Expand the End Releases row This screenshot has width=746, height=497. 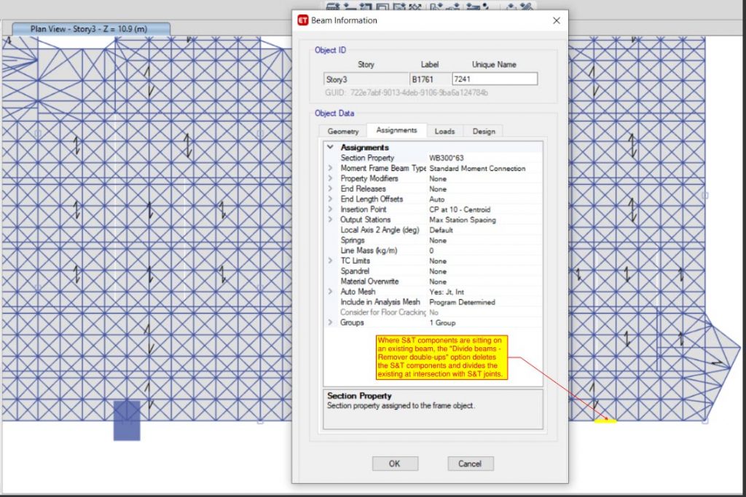pyautogui.click(x=330, y=188)
